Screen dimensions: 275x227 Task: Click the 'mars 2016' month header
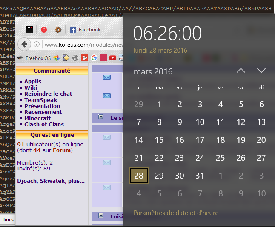click(x=153, y=71)
